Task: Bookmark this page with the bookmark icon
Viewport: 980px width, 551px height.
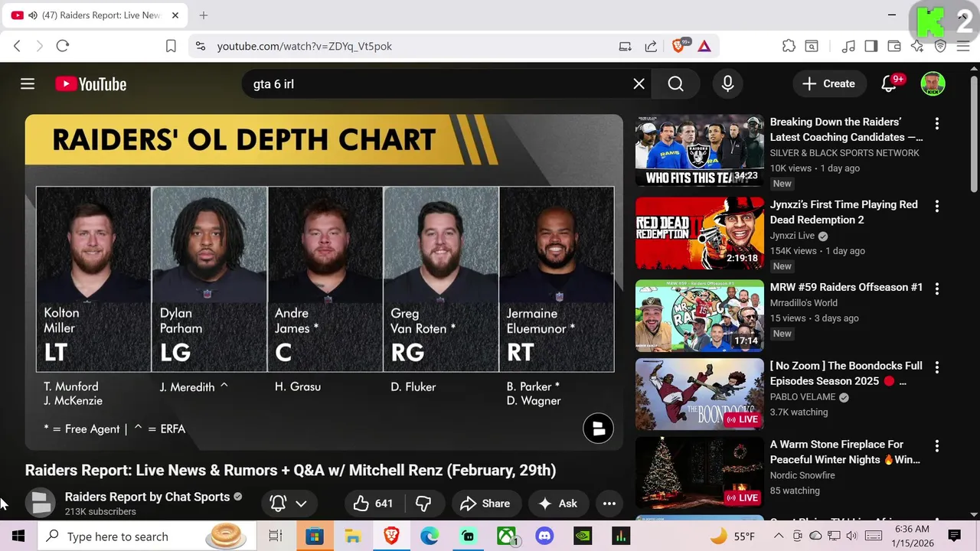Action: click(171, 46)
